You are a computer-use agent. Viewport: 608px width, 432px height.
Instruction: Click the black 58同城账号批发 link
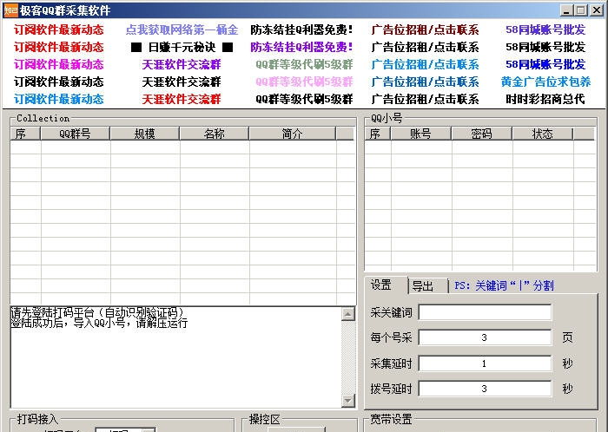(545, 47)
